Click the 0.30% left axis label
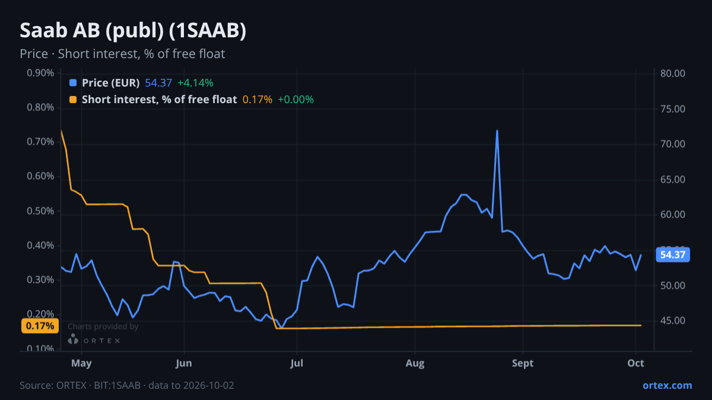This screenshot has height=400, width=712. point(40,280)
